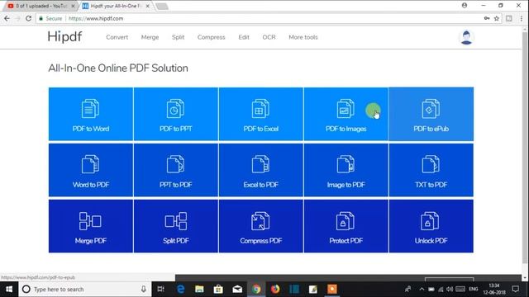Click the taskbar search box
529x297 pixels.
(84, 290)
